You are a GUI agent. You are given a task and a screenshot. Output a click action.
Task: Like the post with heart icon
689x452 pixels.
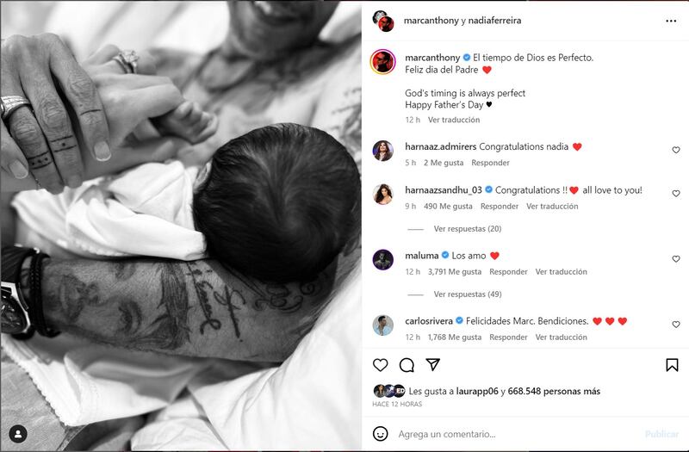[x=380, y=365]
